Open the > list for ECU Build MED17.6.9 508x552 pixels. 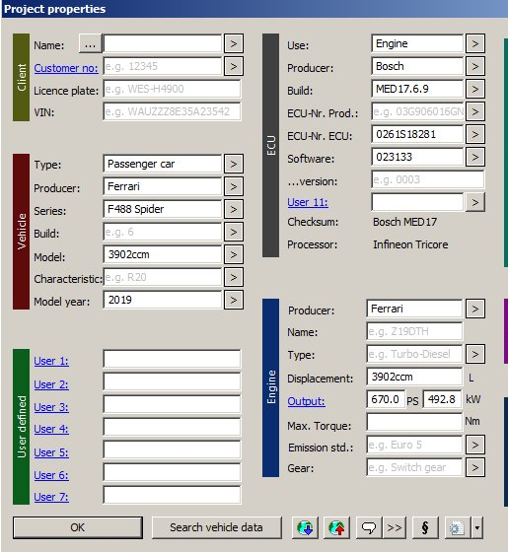474,89
